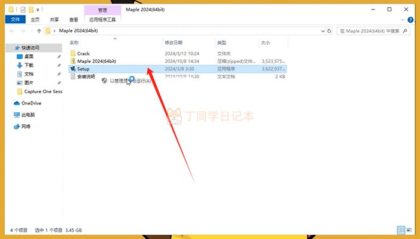Screen dimensions: 420x239
Task: Select the Maple 2024(64bit) zipped file
Action: [x=96, y=61]
